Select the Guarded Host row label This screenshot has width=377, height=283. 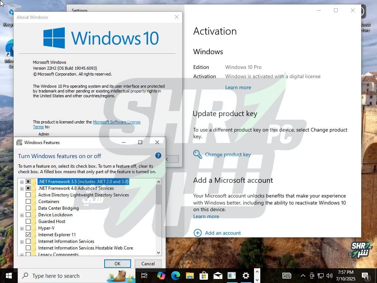coord(52,221)
